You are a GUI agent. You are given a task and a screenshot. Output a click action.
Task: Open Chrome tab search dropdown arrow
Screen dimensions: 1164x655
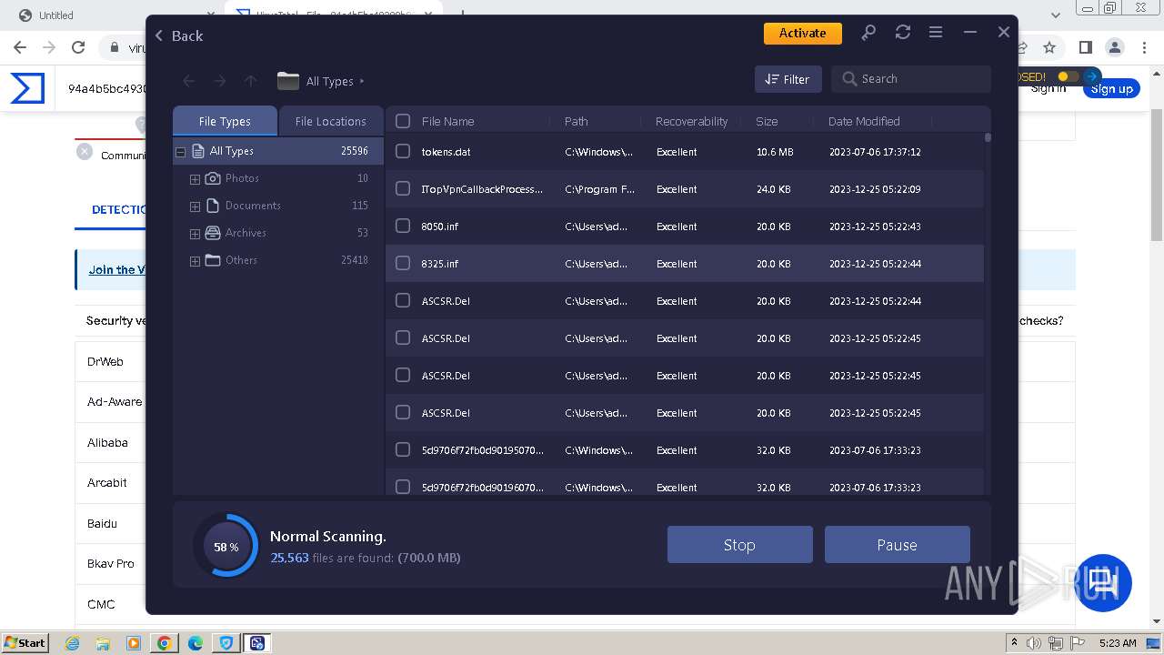tap(1056, 15)
